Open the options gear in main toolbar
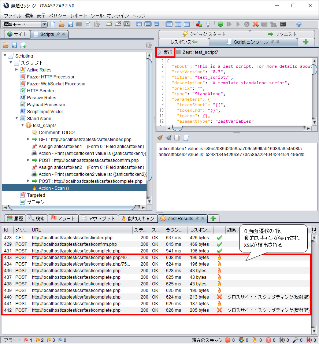 [97, 24]
